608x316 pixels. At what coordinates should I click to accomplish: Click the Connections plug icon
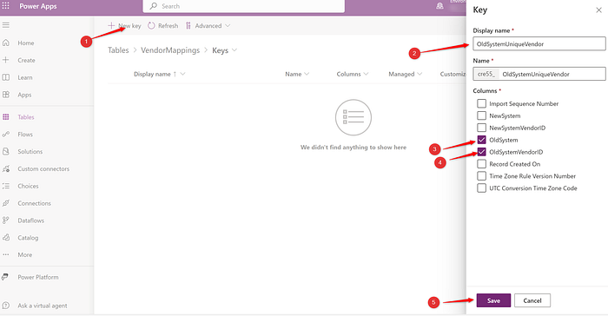(6, 203)
